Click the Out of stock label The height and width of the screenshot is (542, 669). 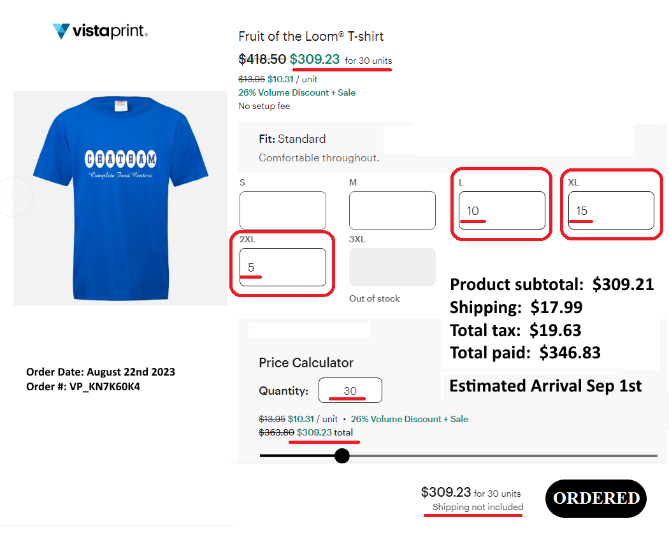click(375, 298)
